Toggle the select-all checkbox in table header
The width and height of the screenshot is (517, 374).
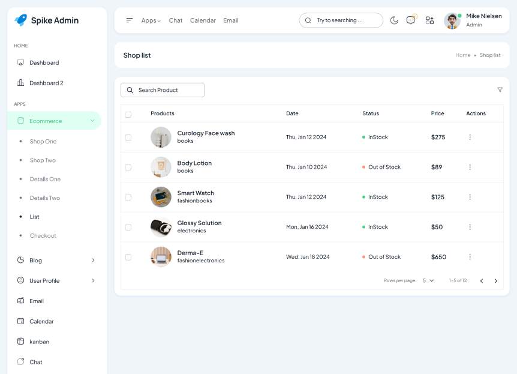[x=128, y=114]
